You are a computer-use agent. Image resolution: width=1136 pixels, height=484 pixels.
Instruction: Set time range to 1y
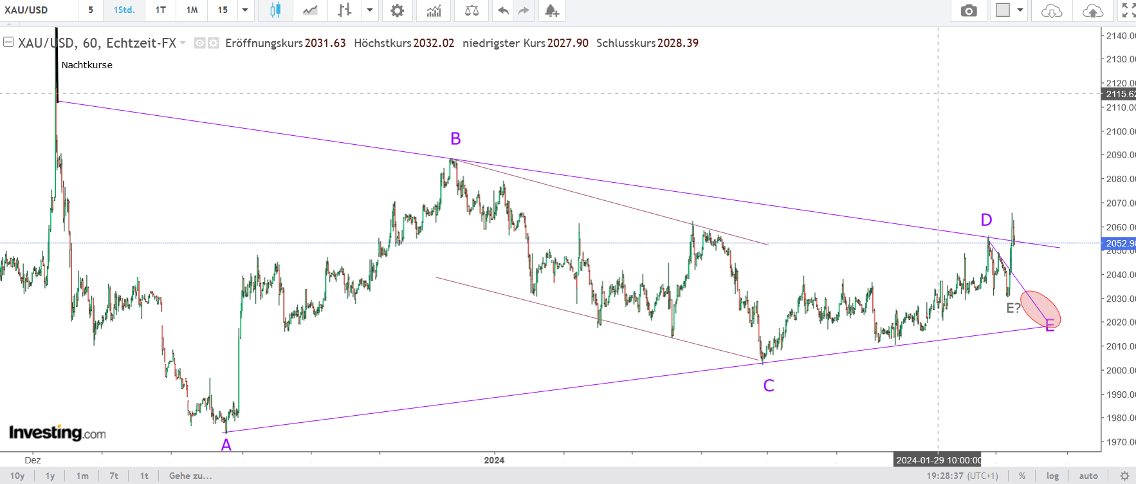[50, 476]
